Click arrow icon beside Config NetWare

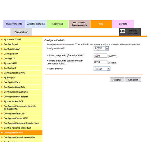(x=2, y=82)
